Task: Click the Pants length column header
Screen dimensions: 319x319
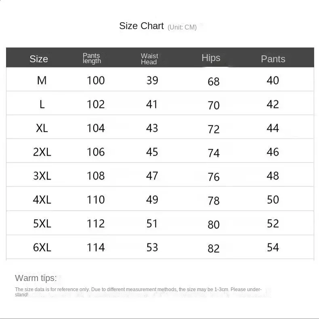Action: pyautogui.click(x=92, y=58)
